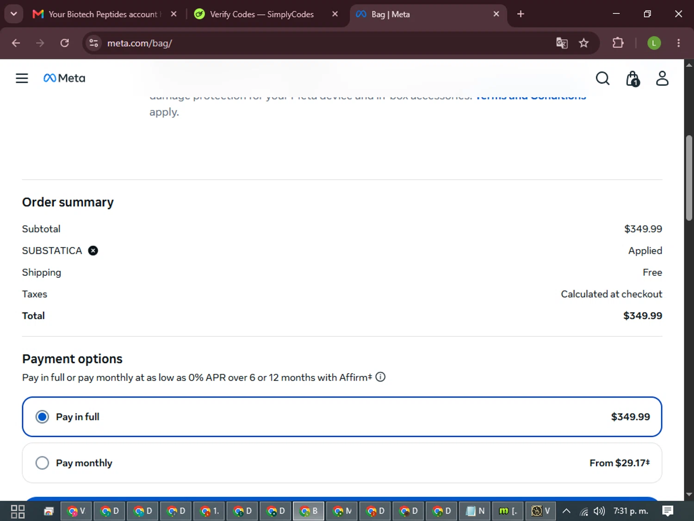Close the Verify Codes SimplyCodes tab

coord(335,14)
